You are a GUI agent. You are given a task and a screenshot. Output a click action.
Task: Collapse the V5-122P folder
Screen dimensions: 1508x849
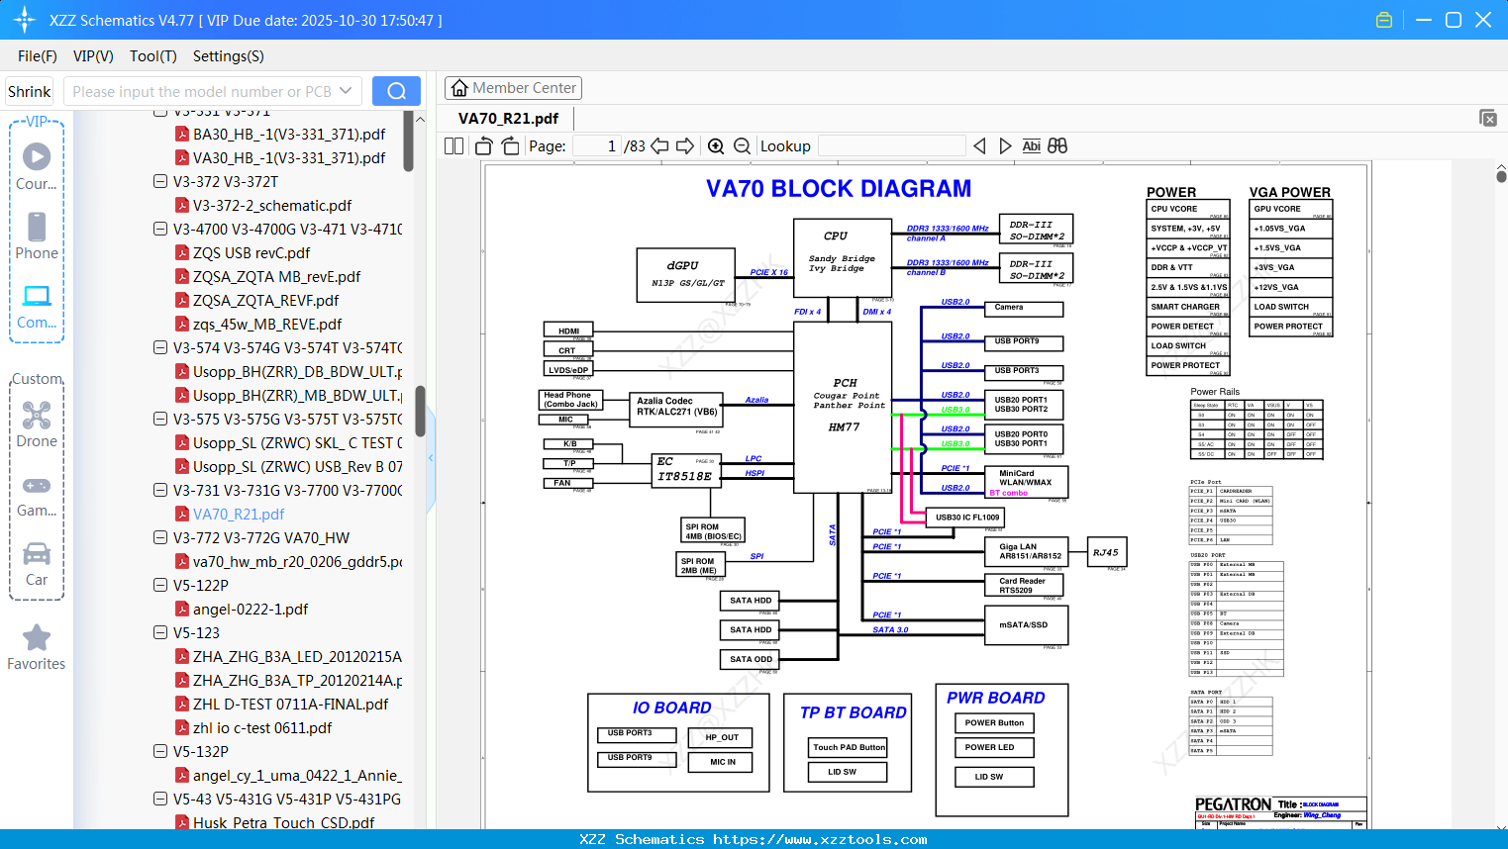[x=160, y=586]
